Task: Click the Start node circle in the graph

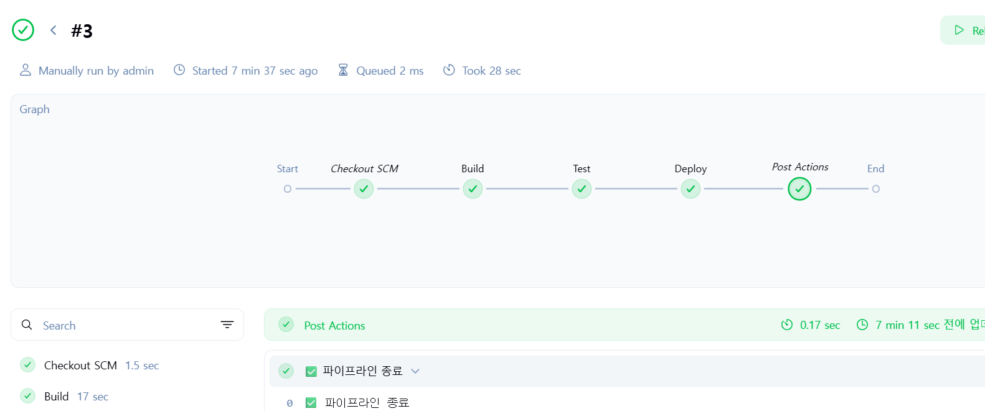Action: (x=288, y=188)
